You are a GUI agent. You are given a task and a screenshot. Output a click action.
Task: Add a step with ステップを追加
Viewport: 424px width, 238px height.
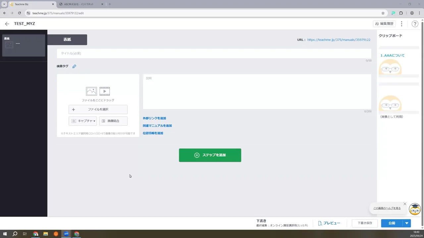210,155
